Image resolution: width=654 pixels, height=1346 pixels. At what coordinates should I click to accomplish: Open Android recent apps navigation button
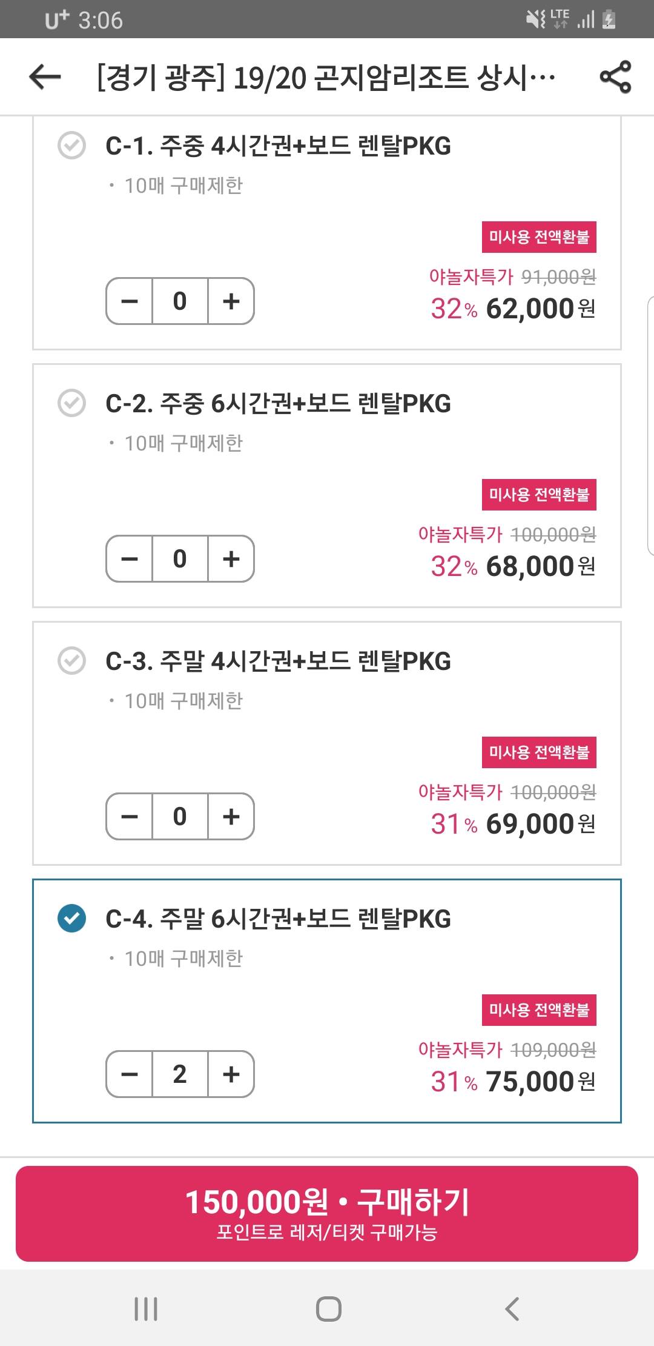tap(146, 1308)
